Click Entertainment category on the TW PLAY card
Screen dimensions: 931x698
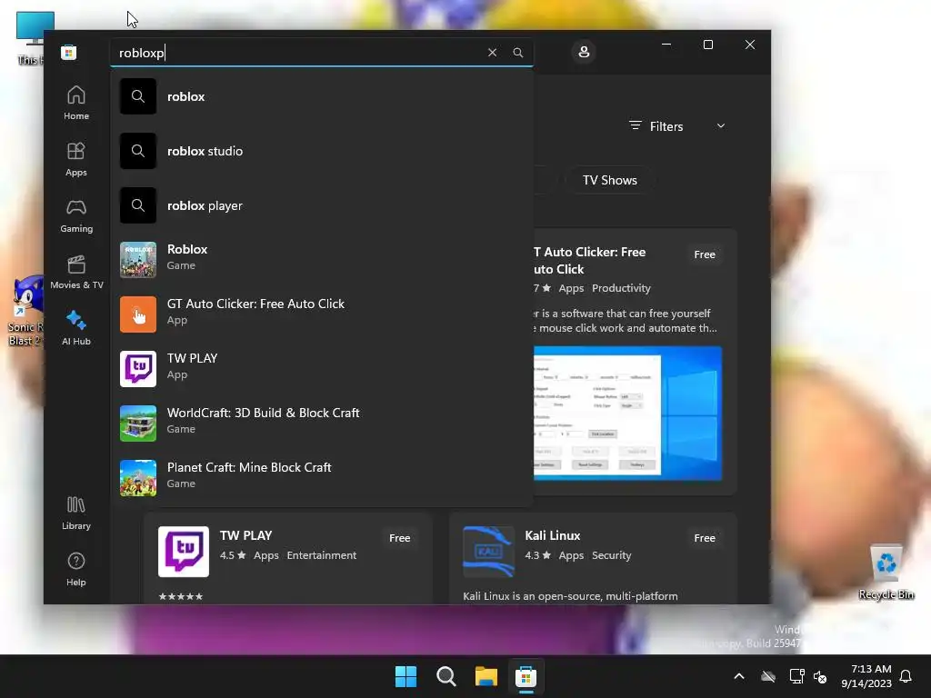(x=321, y=555)
